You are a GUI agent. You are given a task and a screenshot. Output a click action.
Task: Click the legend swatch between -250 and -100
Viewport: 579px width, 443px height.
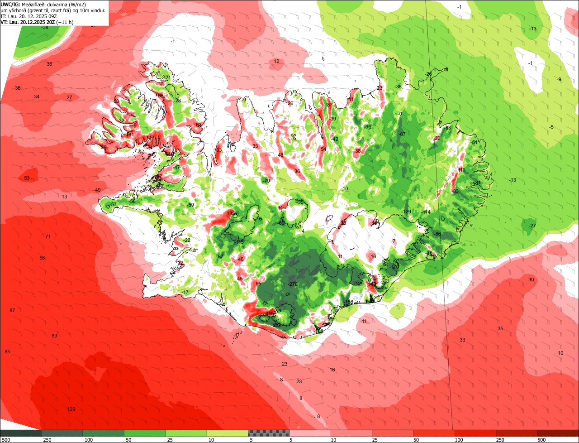coord(62,433)
